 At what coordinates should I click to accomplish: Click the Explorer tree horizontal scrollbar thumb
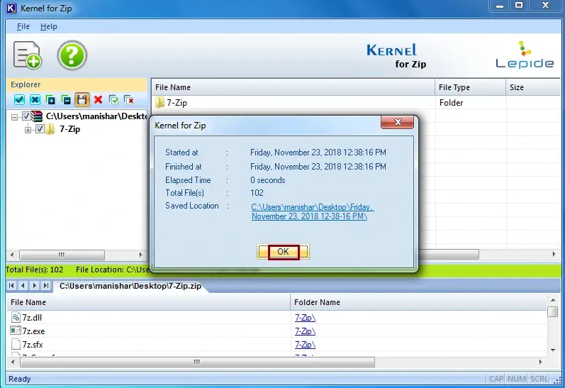tap(62, 255)
